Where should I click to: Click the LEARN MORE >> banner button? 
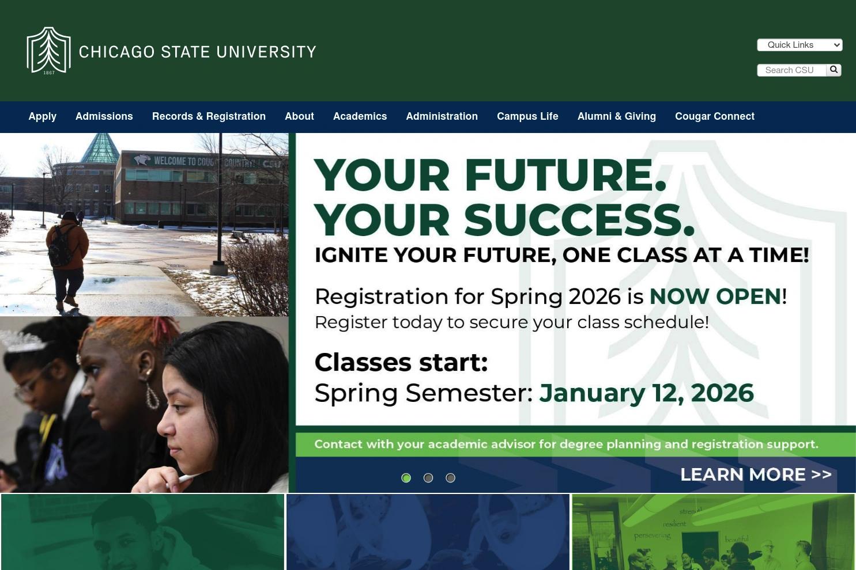coord(756,474)
